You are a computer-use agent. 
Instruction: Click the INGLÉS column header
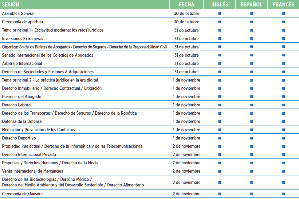point(219,5)
